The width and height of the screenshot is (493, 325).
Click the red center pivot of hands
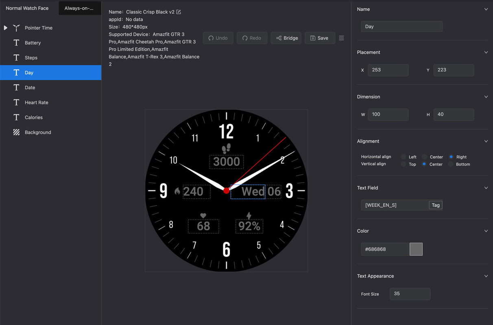coord(227,191)
